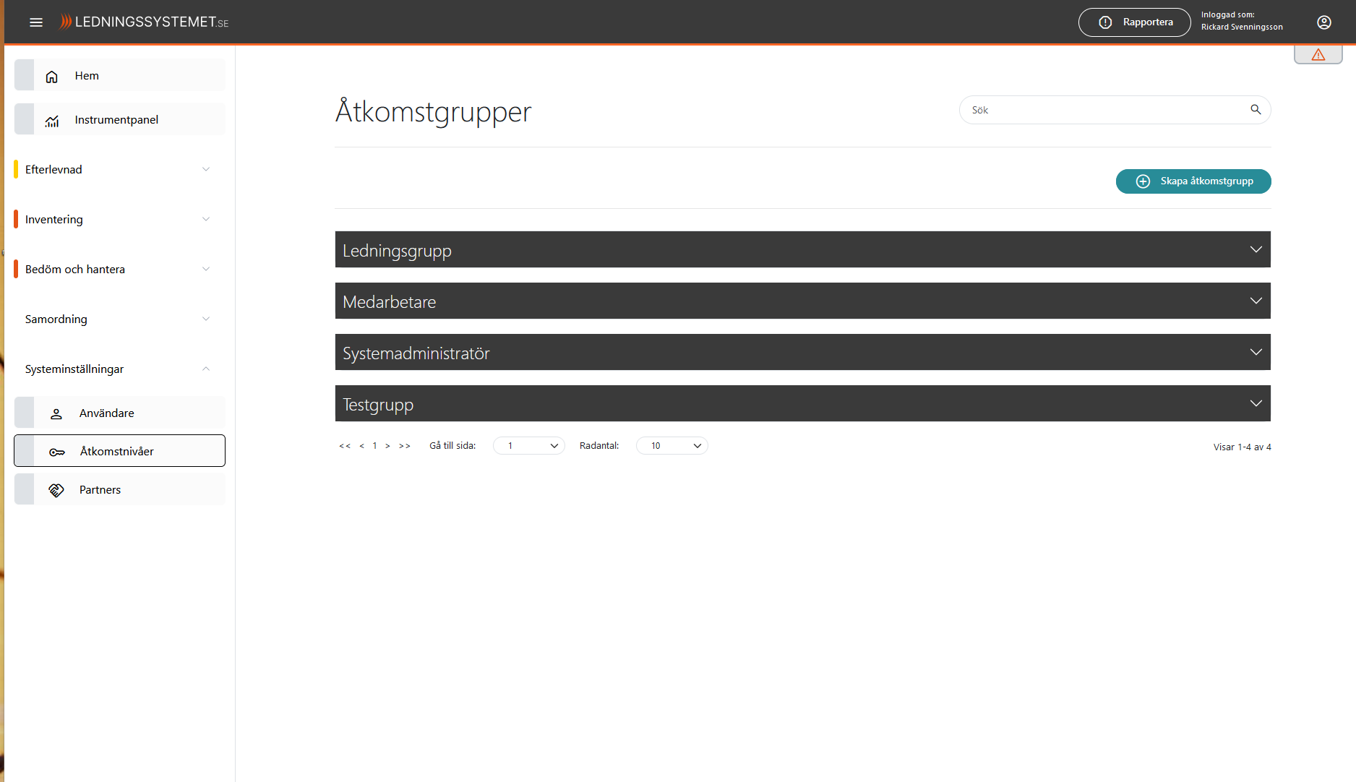Click the Partners handshake icon
The height and width of the screenshot is (782, 1356).
coord(56,491)
